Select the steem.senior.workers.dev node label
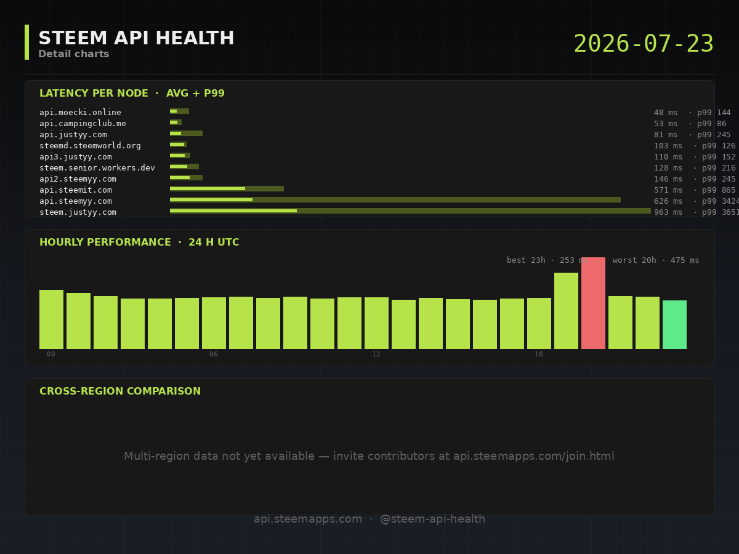The image size is (739, 554). [x=97, y=168]
